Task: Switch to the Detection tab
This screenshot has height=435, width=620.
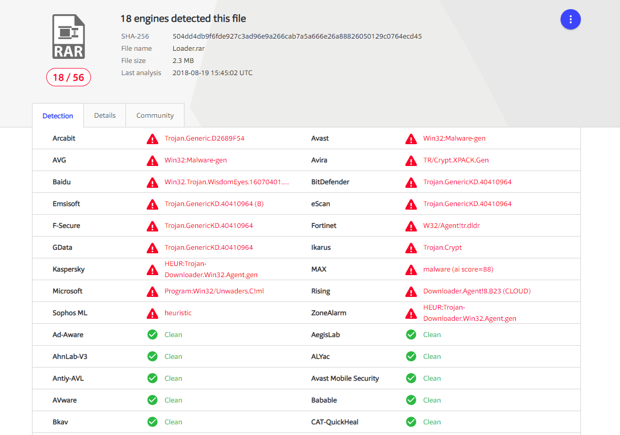Action: (58, 116)
